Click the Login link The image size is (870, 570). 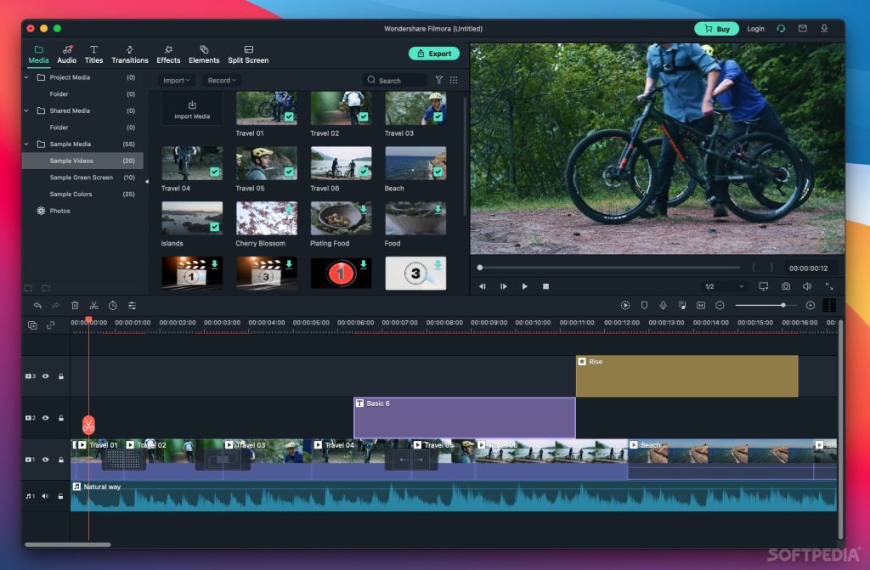coord(755,29)
